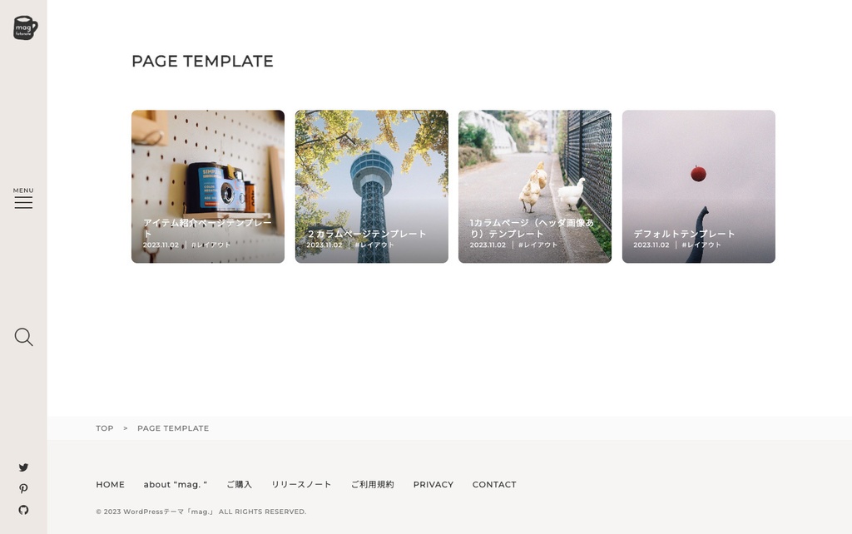Click #レイアウト tag on apple card
The image size is (852, 534).
tap(701, 245)
